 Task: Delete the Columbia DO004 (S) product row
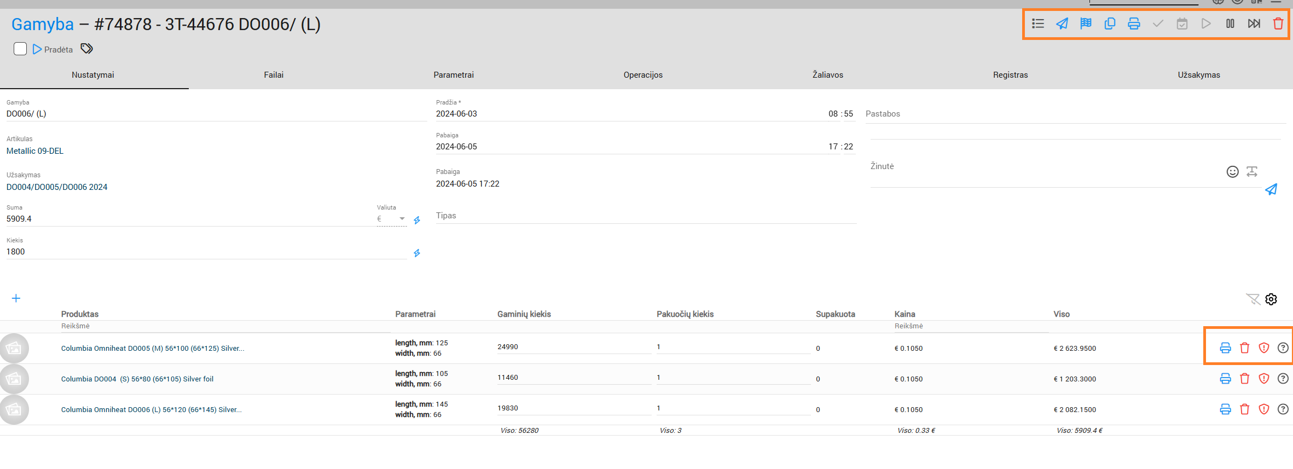[x=1244, y=379]
